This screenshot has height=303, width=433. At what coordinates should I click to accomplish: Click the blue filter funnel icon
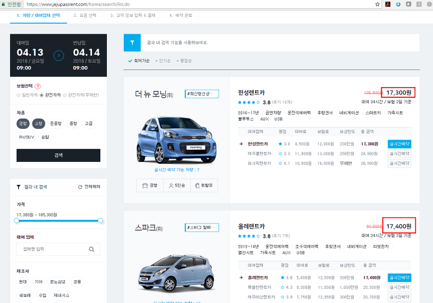click(133, 43)
